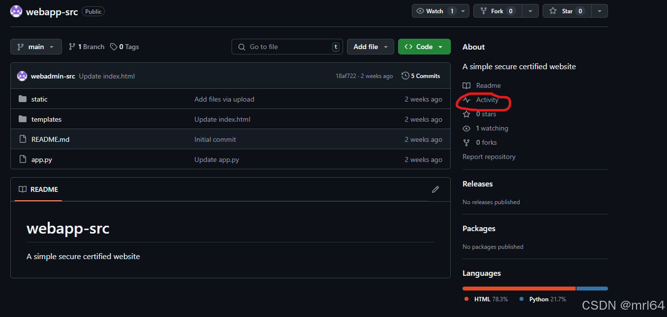The width and height of the screenshot is (667, 317).
Task: Click the webadmin-src commit author avatar
Action: coord(22,76)
